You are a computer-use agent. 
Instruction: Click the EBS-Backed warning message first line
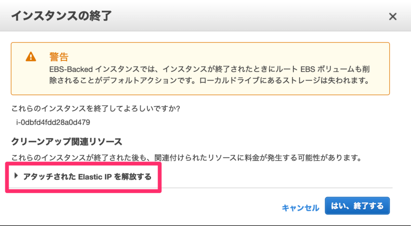point(209,69)
